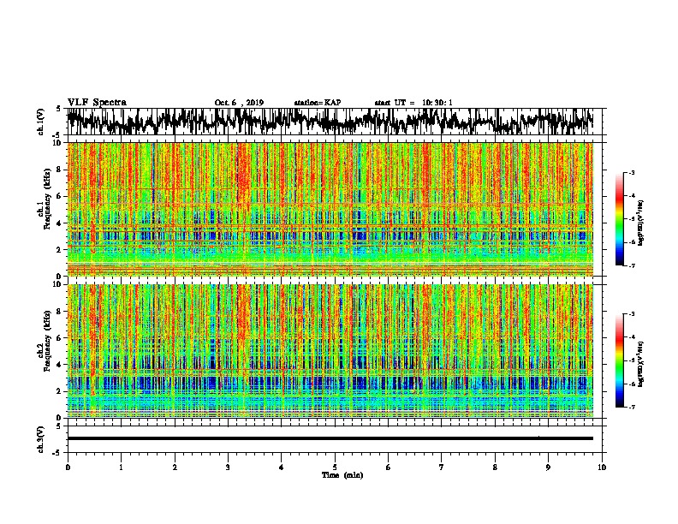This screenshot has height=524, width=678.
Task: Click the "9" tick on the Time axis
Action: [x=548, y=467]
